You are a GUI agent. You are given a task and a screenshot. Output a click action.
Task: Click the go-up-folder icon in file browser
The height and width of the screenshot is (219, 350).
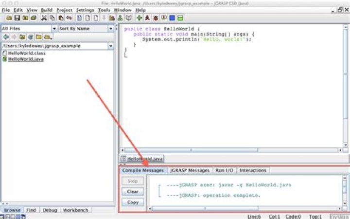pos(22,37)
